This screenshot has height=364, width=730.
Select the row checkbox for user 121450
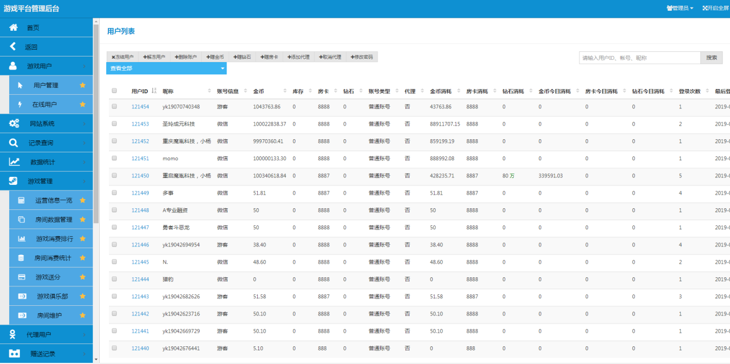pyautogui.click(x=115, y=176)
